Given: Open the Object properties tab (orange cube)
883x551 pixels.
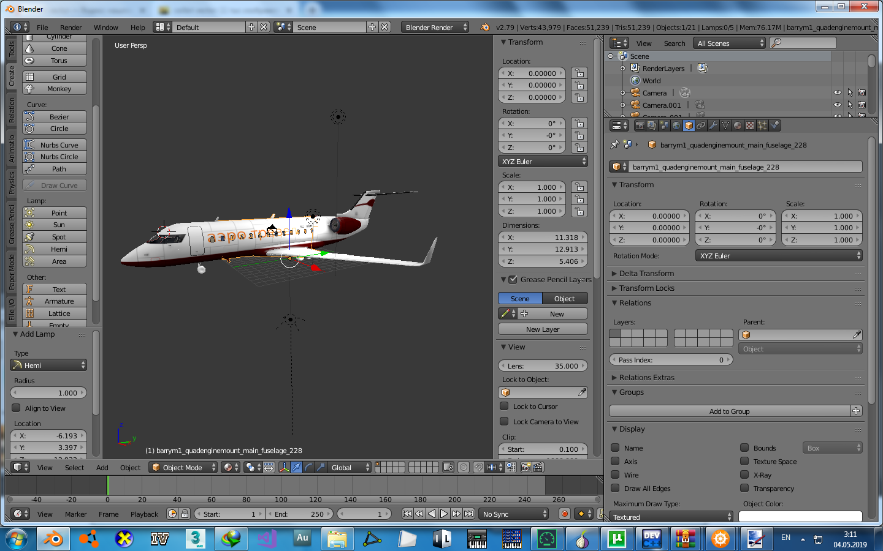Looking at the screenshot, I should click(x=689, y=126).
